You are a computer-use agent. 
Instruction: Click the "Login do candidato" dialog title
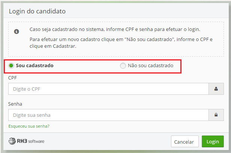[x=37, y=11]
